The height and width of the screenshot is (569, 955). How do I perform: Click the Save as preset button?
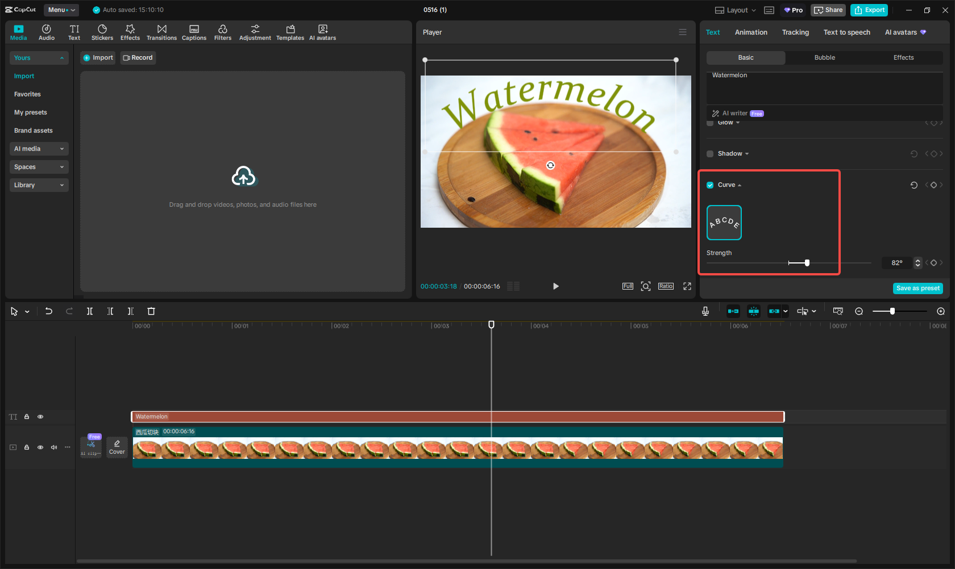[917, 288]
